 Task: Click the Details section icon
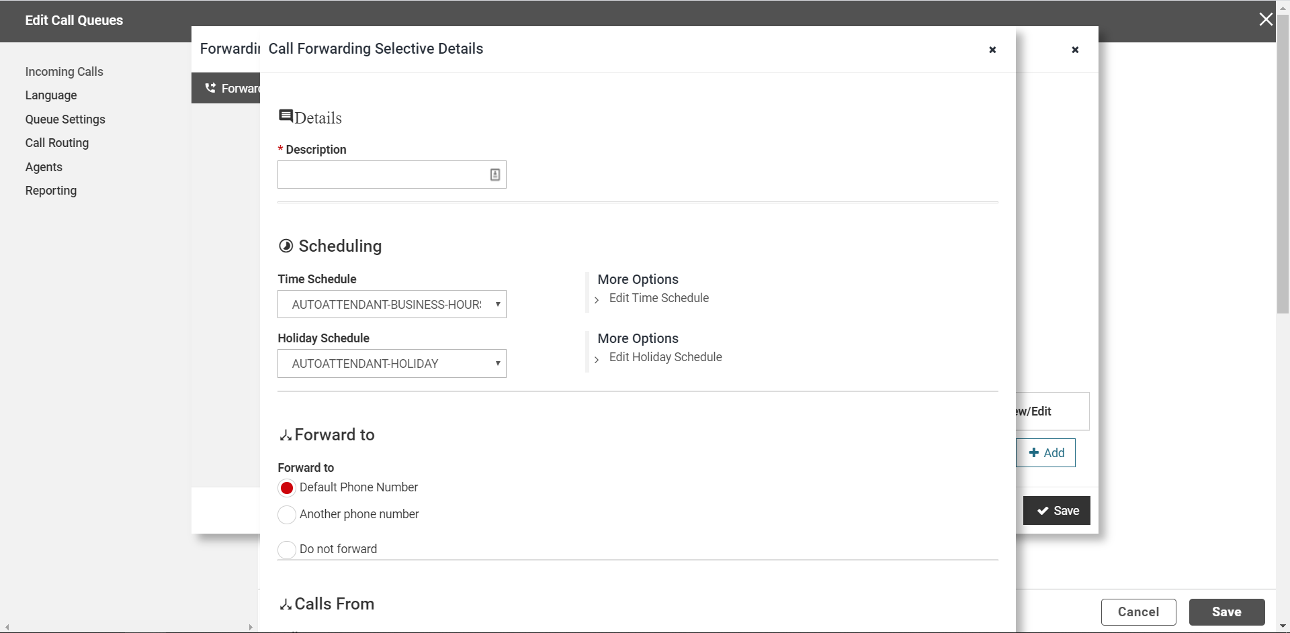click(286, 115)
